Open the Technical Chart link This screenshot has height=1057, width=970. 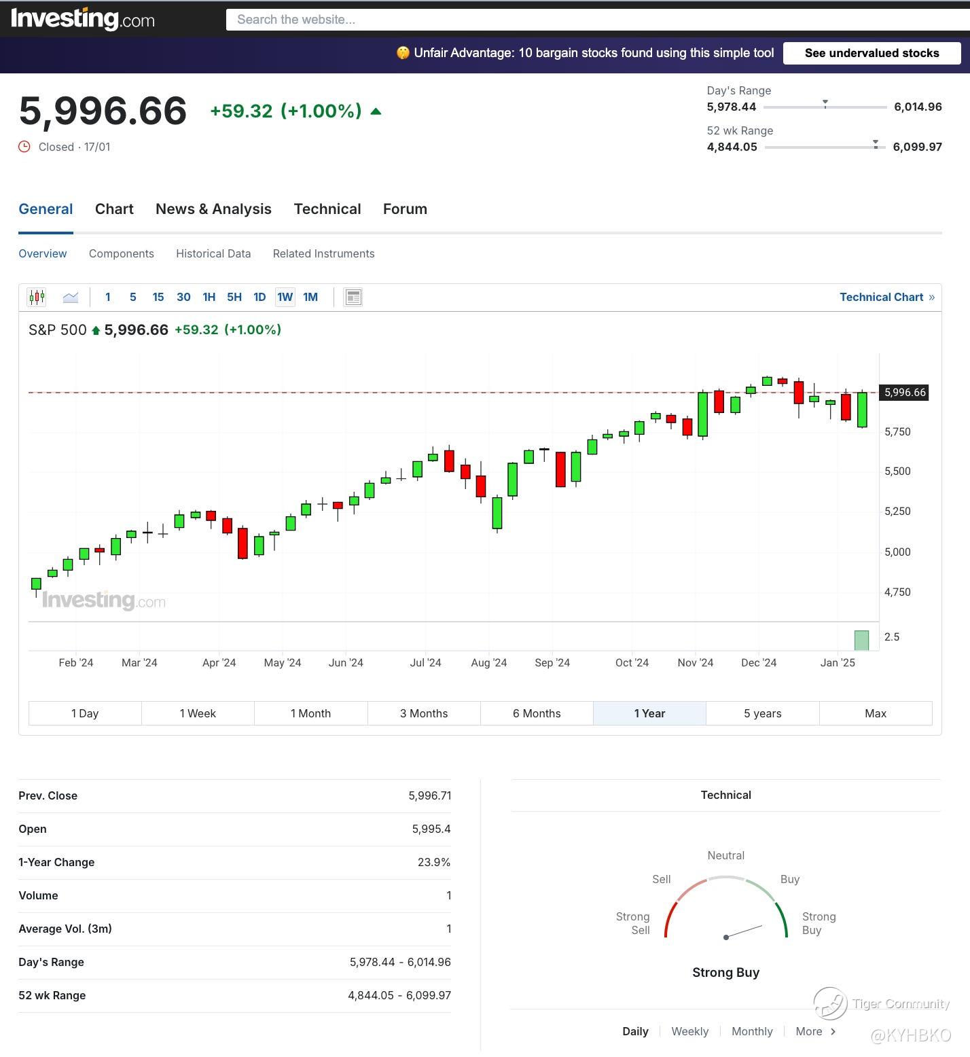coord(887,297)
